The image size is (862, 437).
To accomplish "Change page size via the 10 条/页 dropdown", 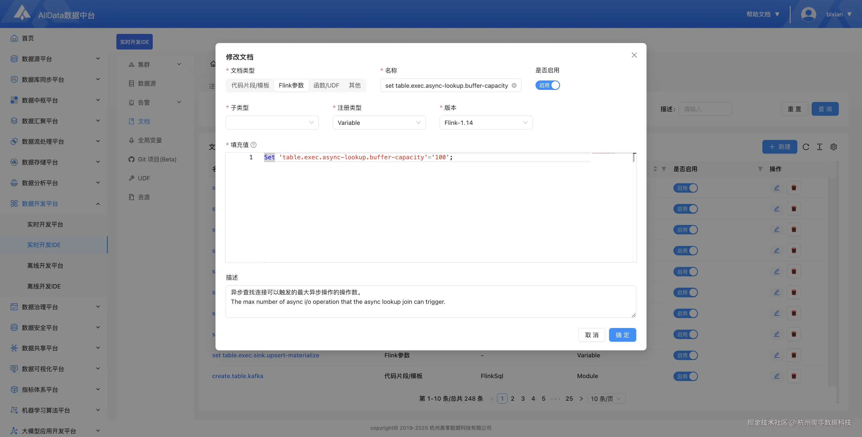I will coord(605,399).
